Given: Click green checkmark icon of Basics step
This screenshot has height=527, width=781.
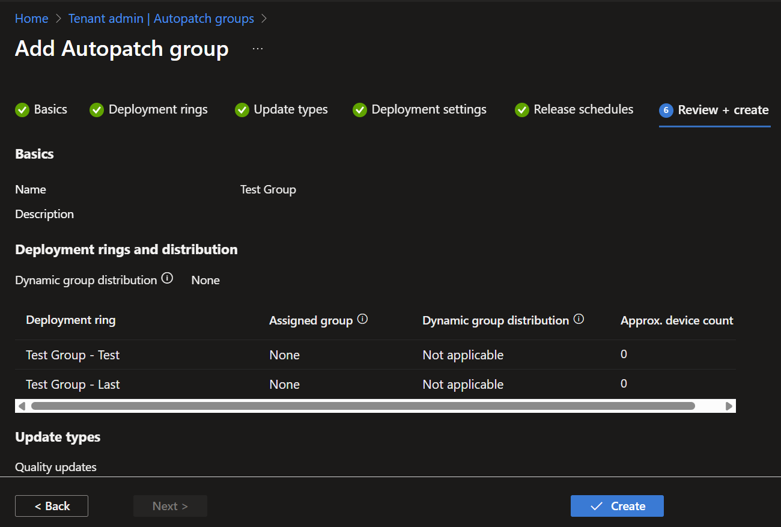Looking at the screenshot, I should click(x=22, y=110).
